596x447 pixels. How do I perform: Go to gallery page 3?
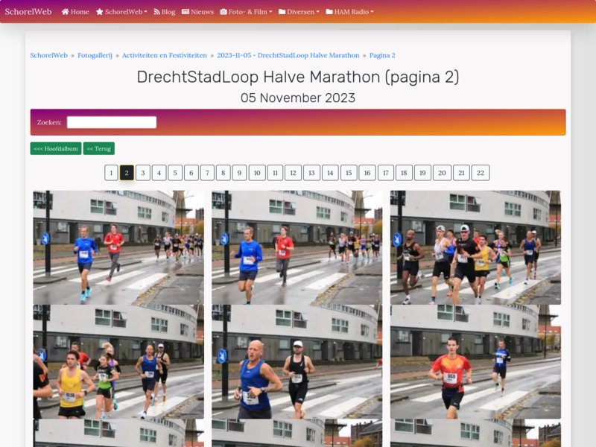pyautogui.click(x=143, y=173)
